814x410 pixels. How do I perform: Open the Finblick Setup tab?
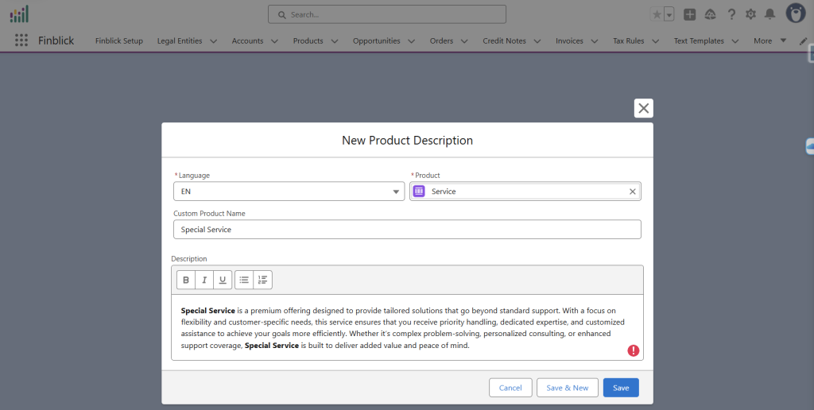click(x=119, y=41)
